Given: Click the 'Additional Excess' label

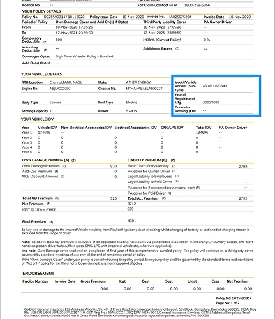Looking at the screenshot, I should click(x=158, y=49).
